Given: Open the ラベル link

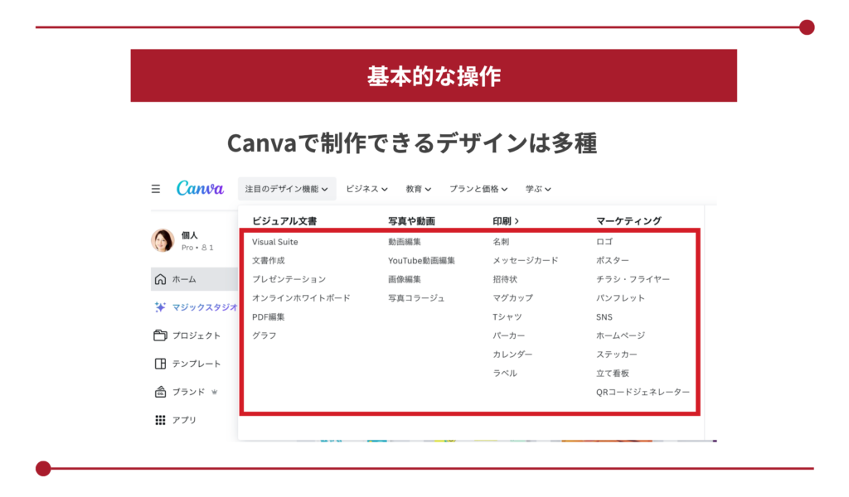Looking at the screenshot, I should point(505,373).
